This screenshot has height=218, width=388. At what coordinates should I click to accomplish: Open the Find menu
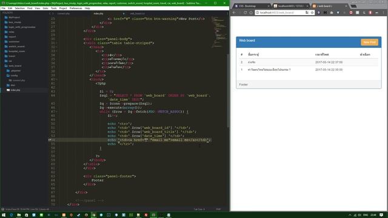(30, 8)
